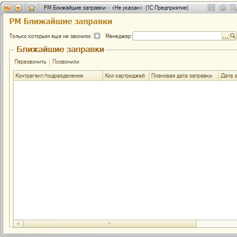237x237 pixels.
Task: Click the Перезвонить command
Action: 30,62
